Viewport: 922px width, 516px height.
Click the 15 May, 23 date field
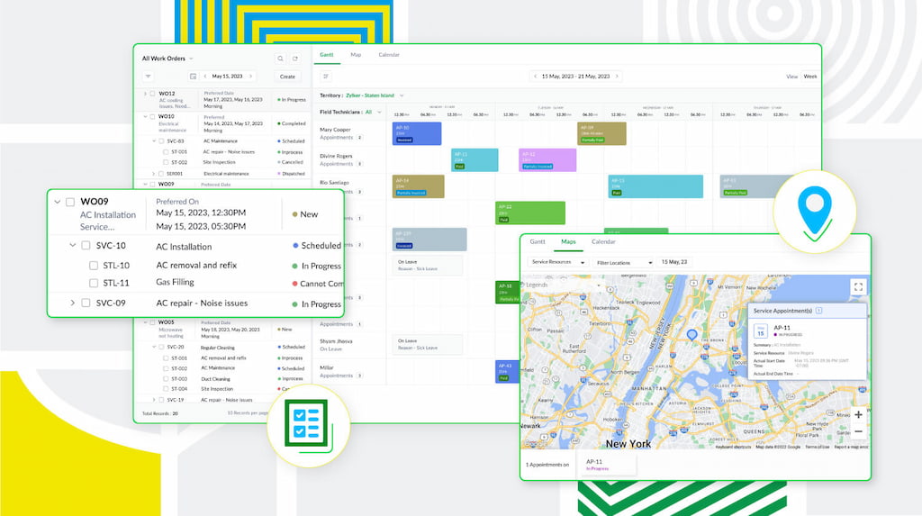coord(673,262)
